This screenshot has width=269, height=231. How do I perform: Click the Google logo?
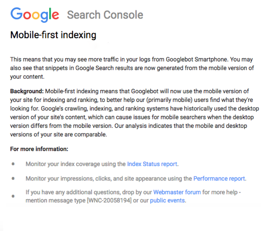pos(35,15)
